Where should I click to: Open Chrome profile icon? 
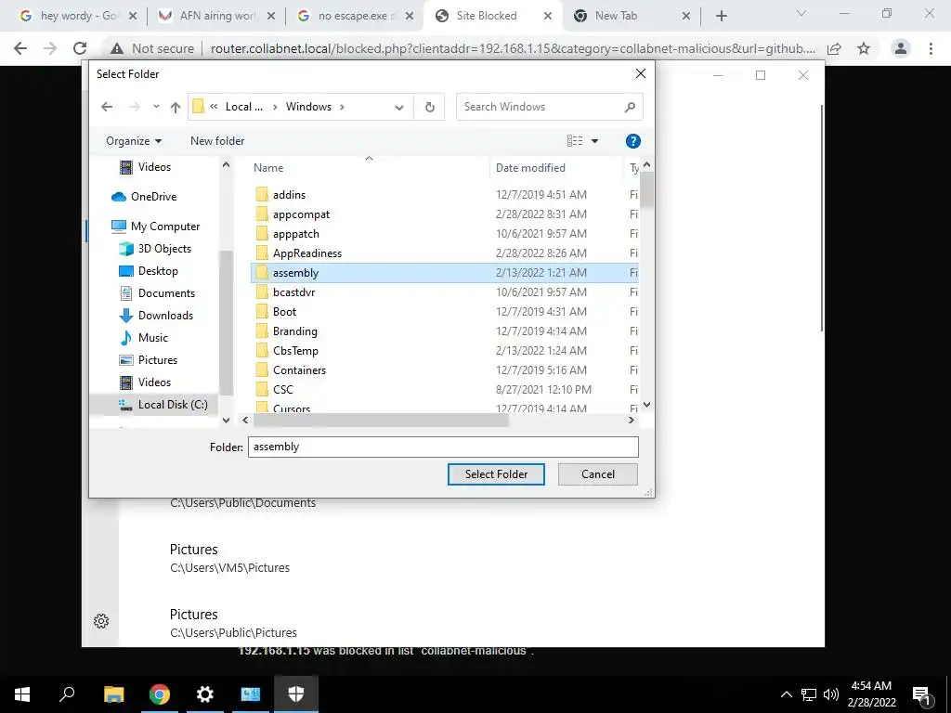(901, 48)
